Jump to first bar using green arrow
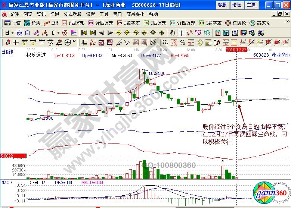Image resolution: width=291 pixels, height=208 pixels. pos(84,32)
